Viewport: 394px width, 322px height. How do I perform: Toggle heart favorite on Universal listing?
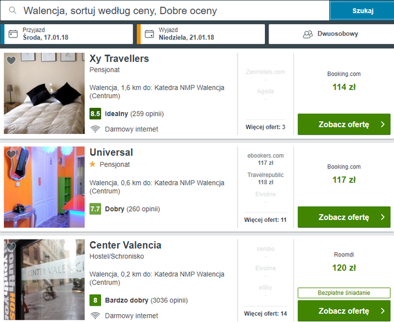point(11,154)
